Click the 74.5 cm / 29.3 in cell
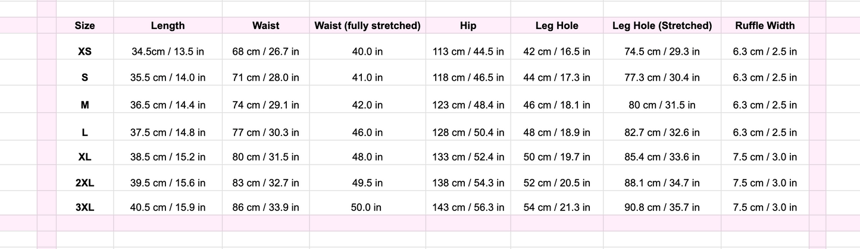 pos(662,52)
